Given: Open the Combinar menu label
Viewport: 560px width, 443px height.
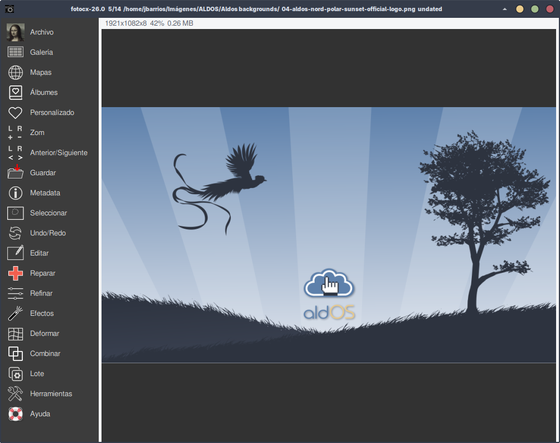Looking at the screenshot, I should (45, 353).
